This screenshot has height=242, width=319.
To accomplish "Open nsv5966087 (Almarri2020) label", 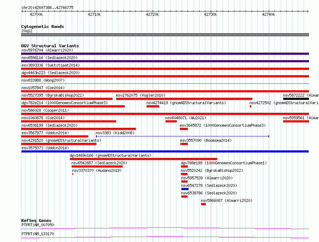I will coord(227,200).
